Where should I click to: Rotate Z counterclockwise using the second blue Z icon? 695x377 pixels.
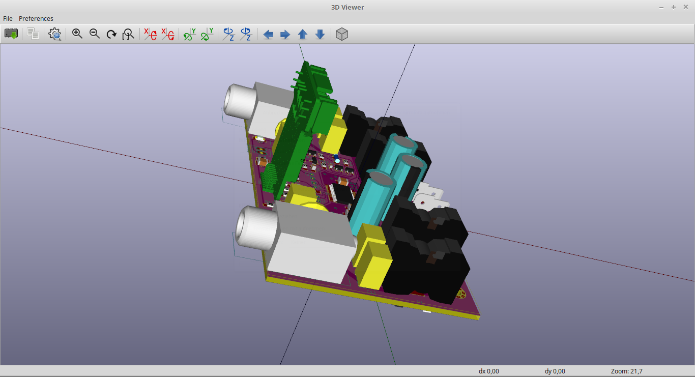(246, 34)
